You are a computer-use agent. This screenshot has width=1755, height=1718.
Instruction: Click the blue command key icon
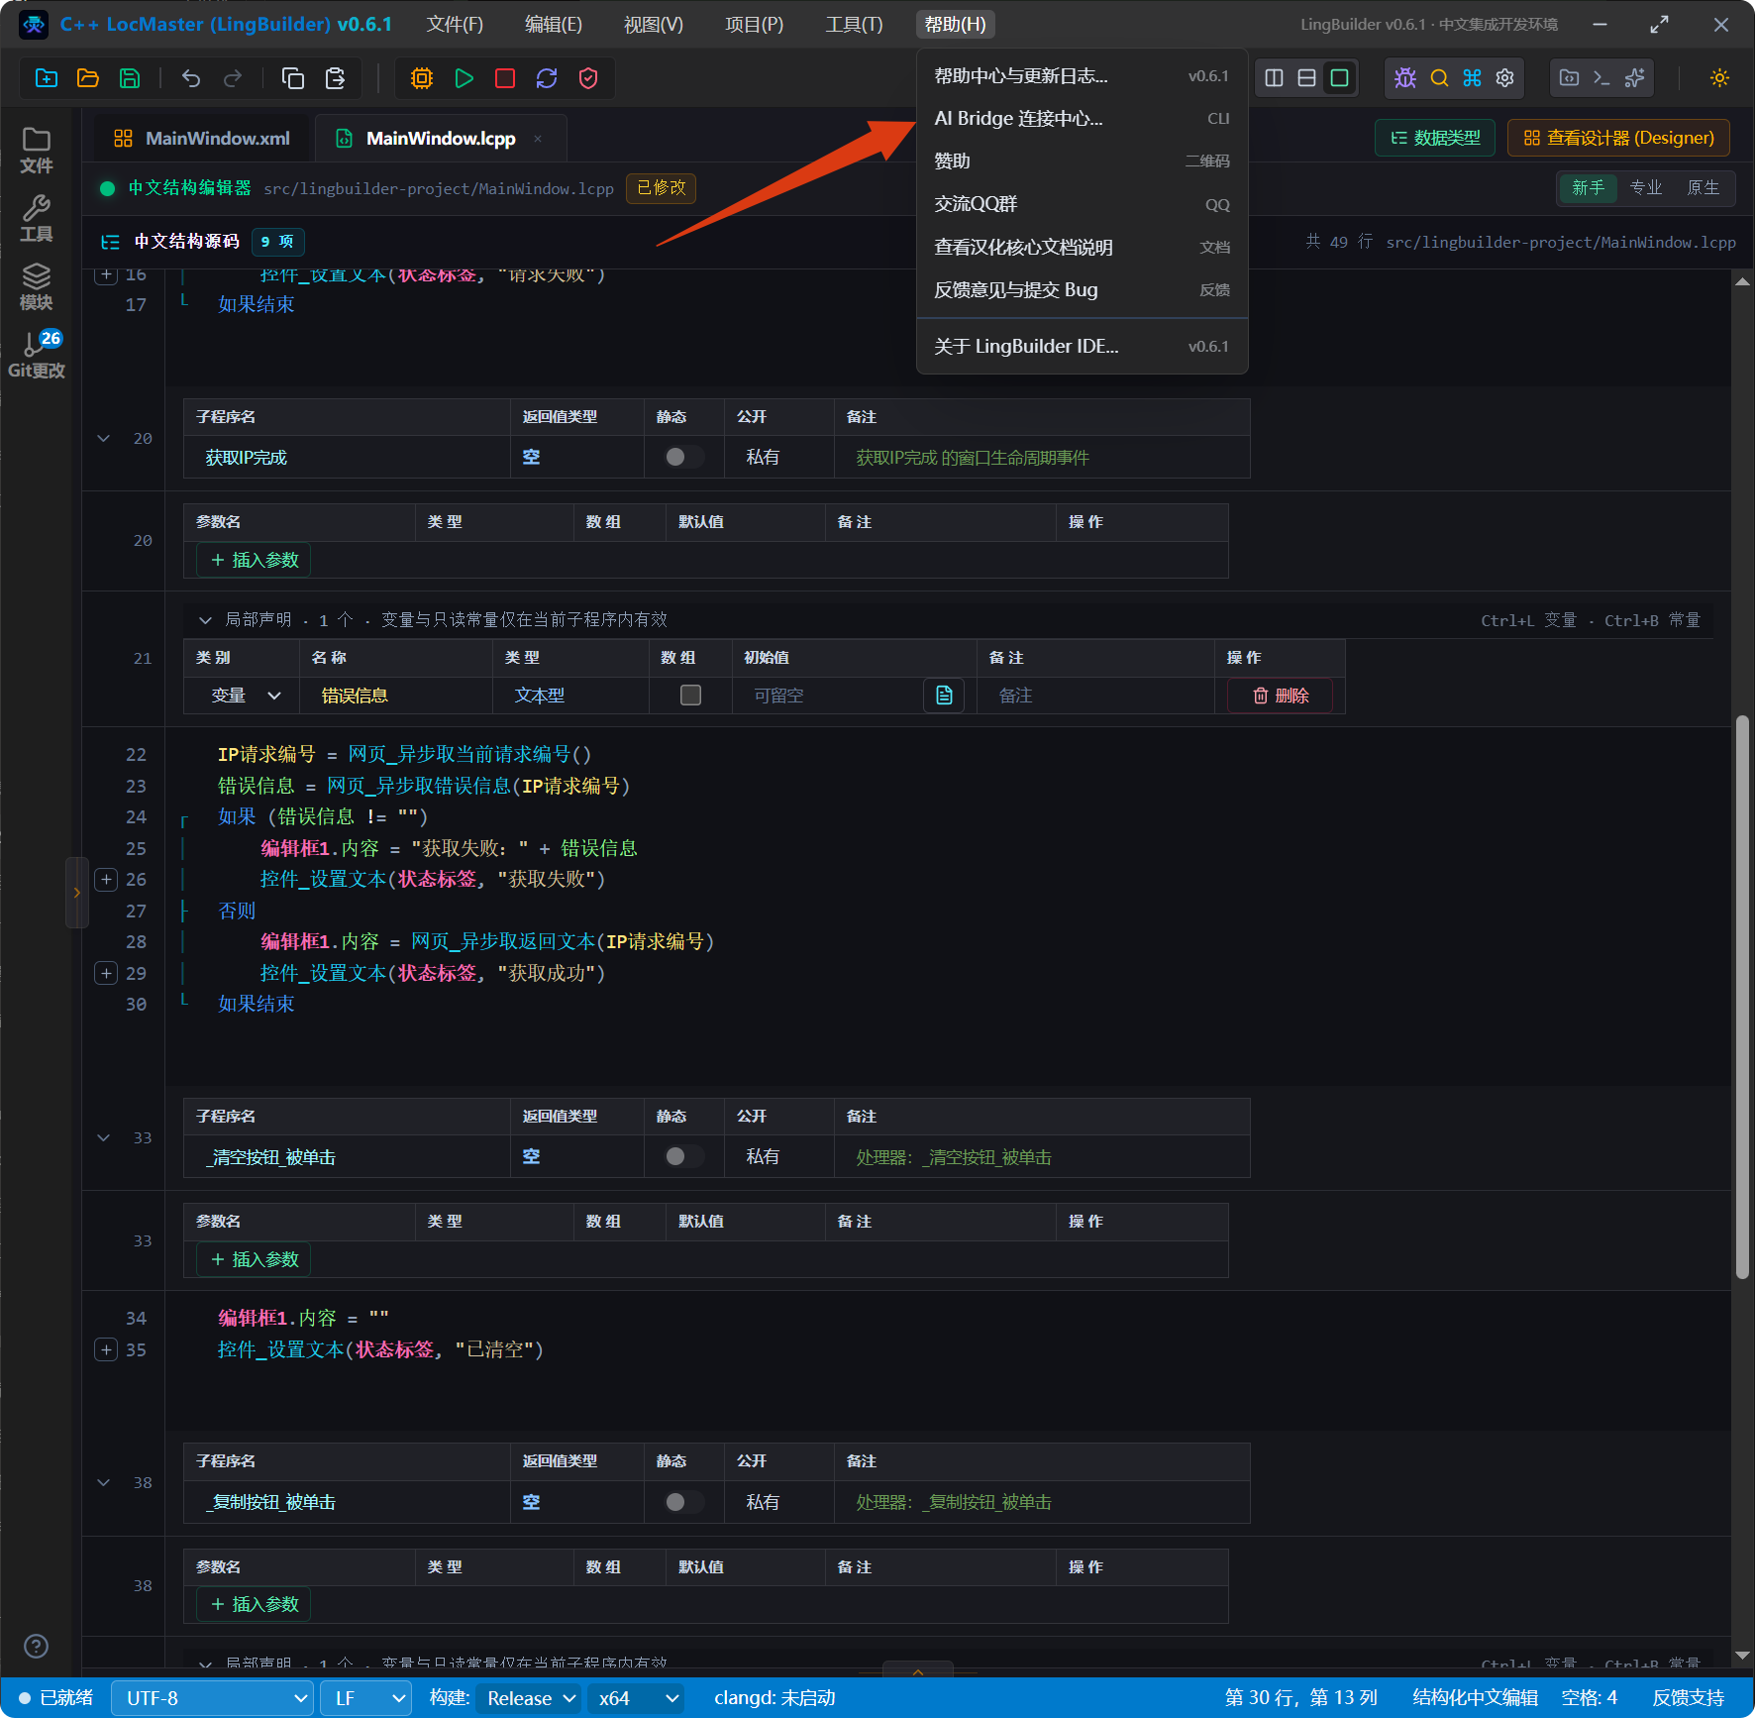coord(1472,78)
